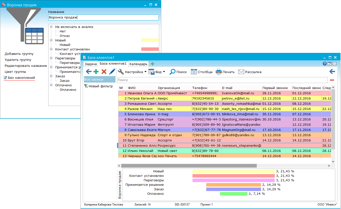341x209 pixels.
Task: Click Воронка продаж window title icon
Action: click(x=4, y=5)
